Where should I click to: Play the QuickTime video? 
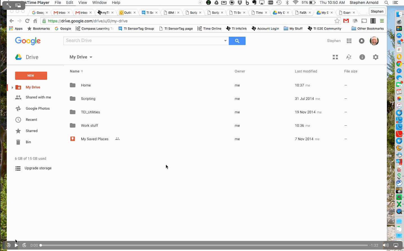(16, 245)
